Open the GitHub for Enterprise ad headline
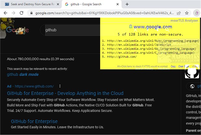This screenshot has height=135, width=201. pos(65,93)
